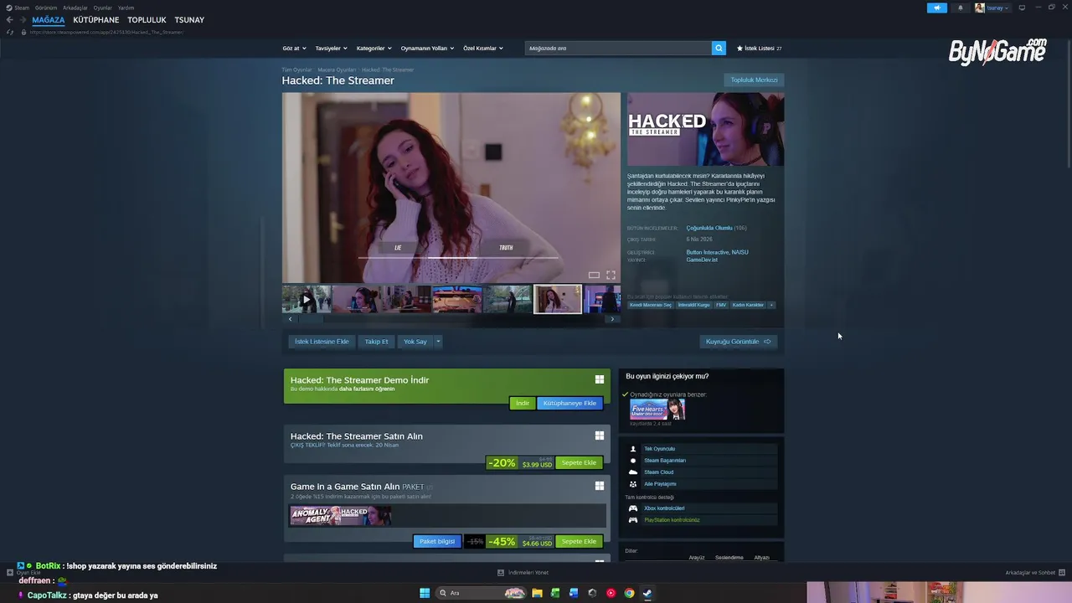Open Topluluk Merkezi
The image size is (1072, 603).
pyautogui.click(x=754, y=80)
